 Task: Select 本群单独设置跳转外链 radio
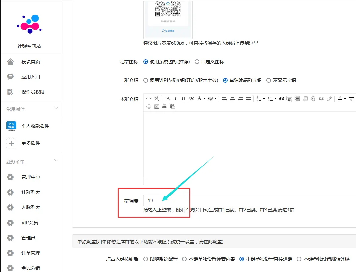pos(299,259)
